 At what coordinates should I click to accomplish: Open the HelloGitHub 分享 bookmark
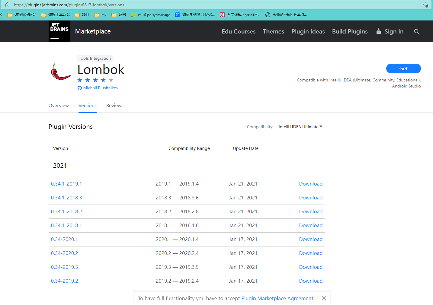click(286, 15)
